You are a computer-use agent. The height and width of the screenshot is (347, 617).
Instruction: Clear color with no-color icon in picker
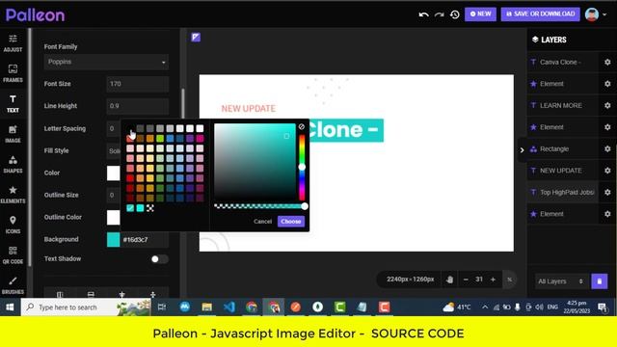coord(302,126)
